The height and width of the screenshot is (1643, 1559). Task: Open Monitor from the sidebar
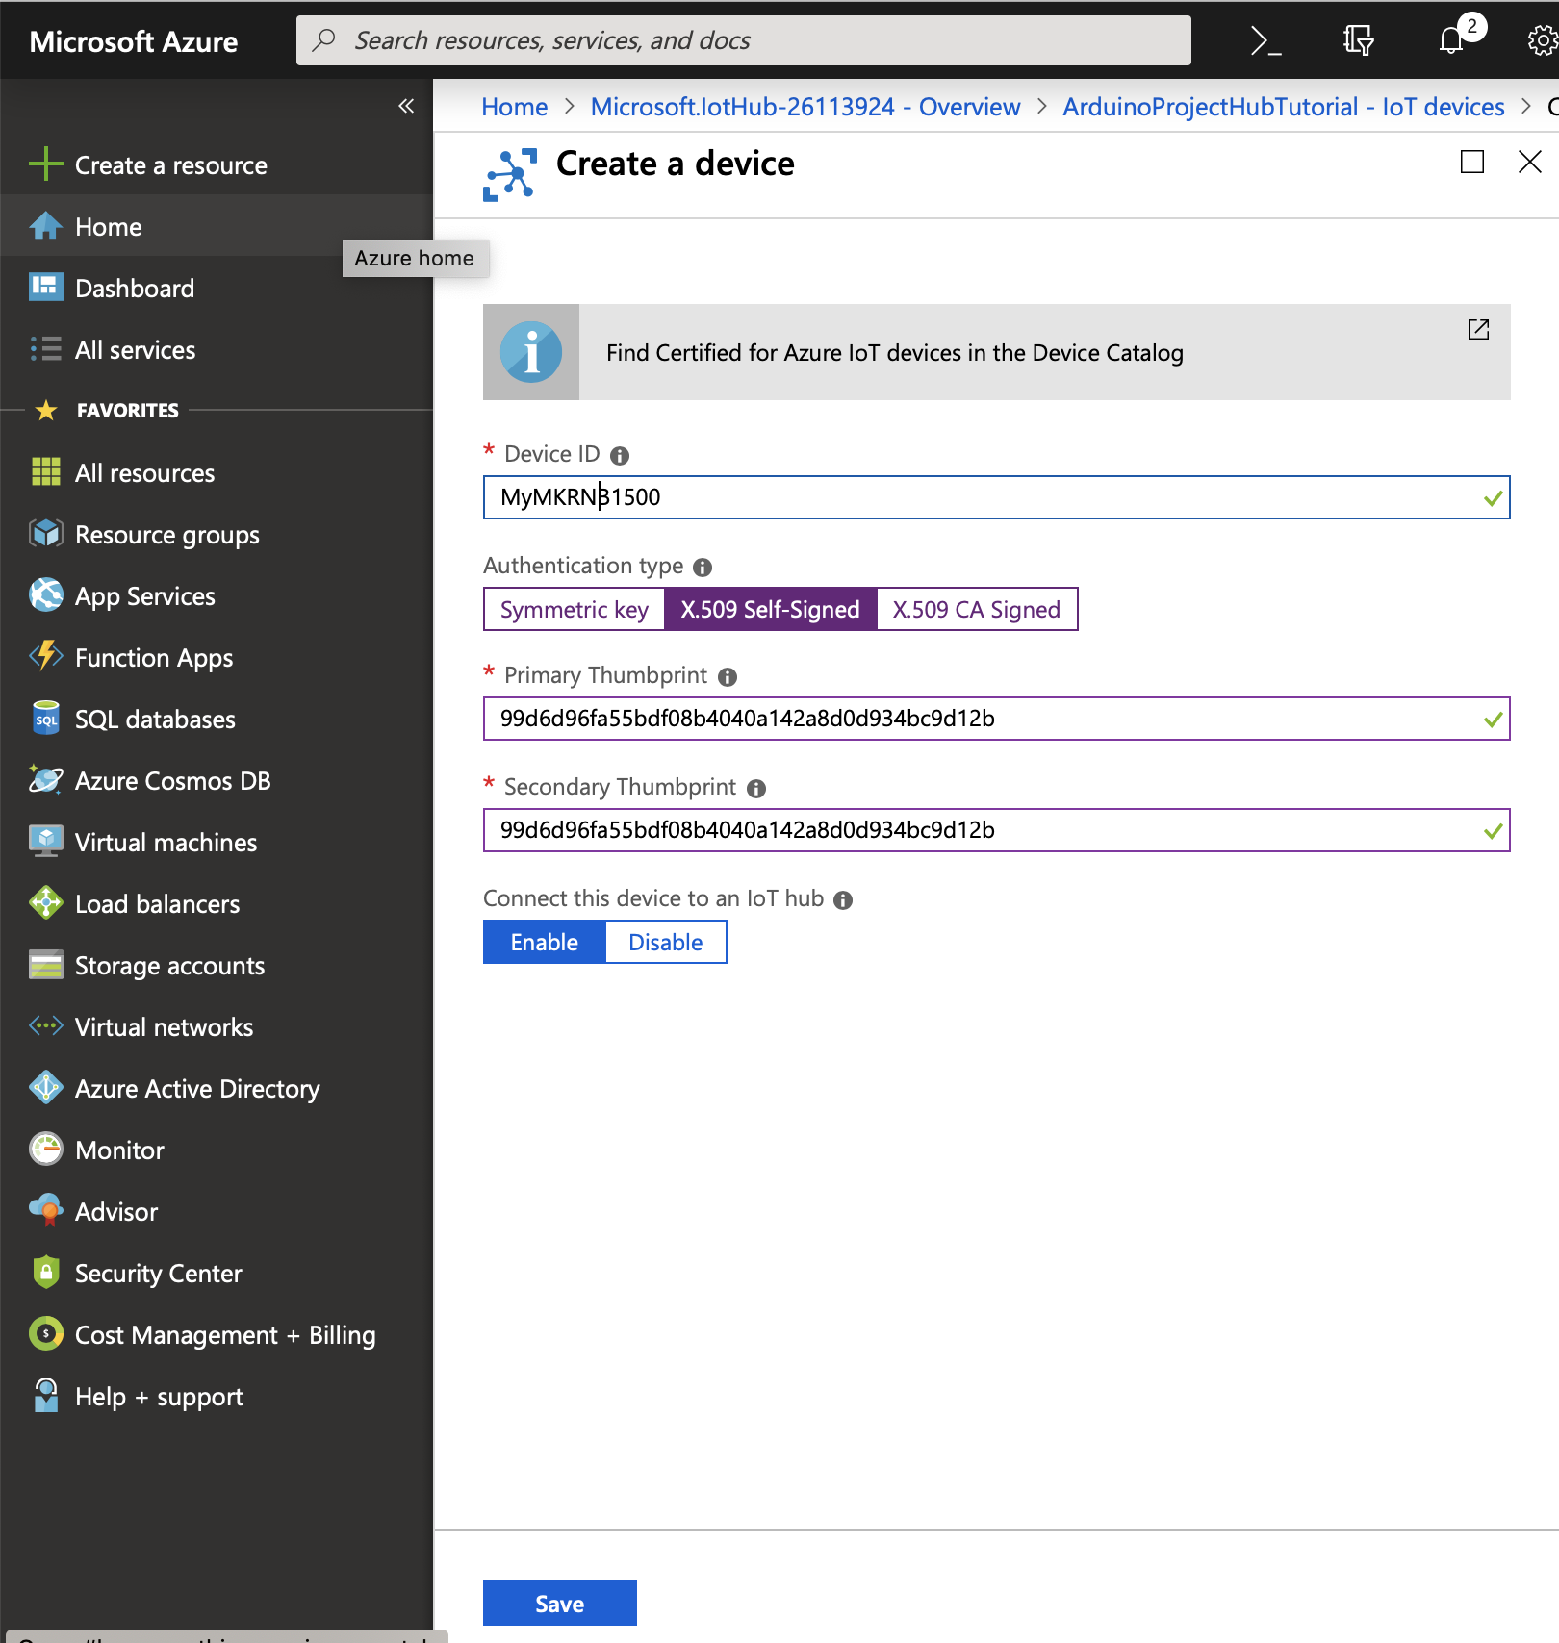click(x=119, y=1150)
